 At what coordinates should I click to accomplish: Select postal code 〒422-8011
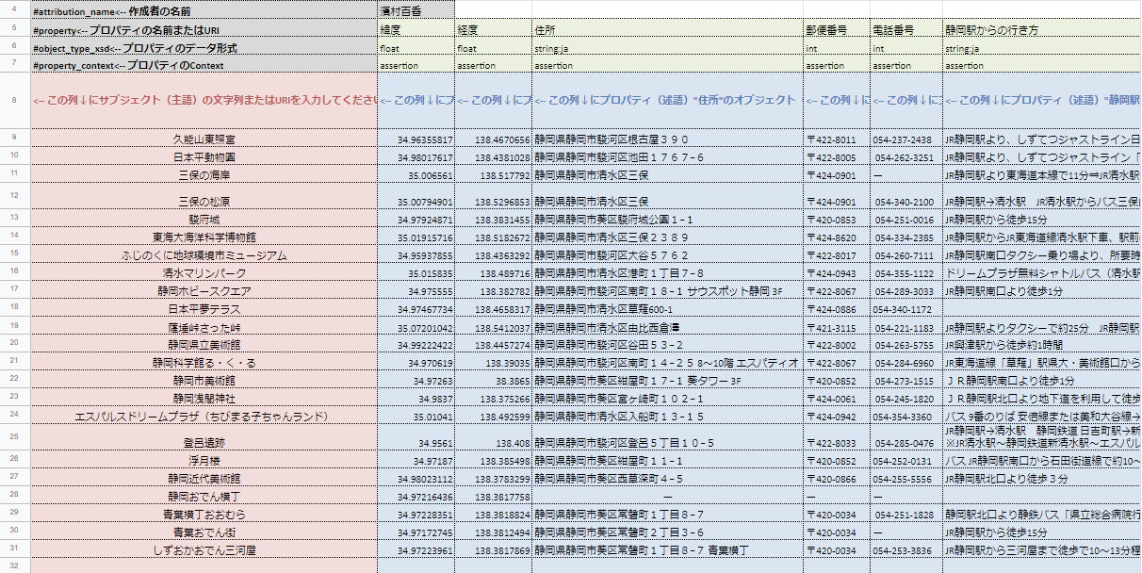tap(837, 139)
